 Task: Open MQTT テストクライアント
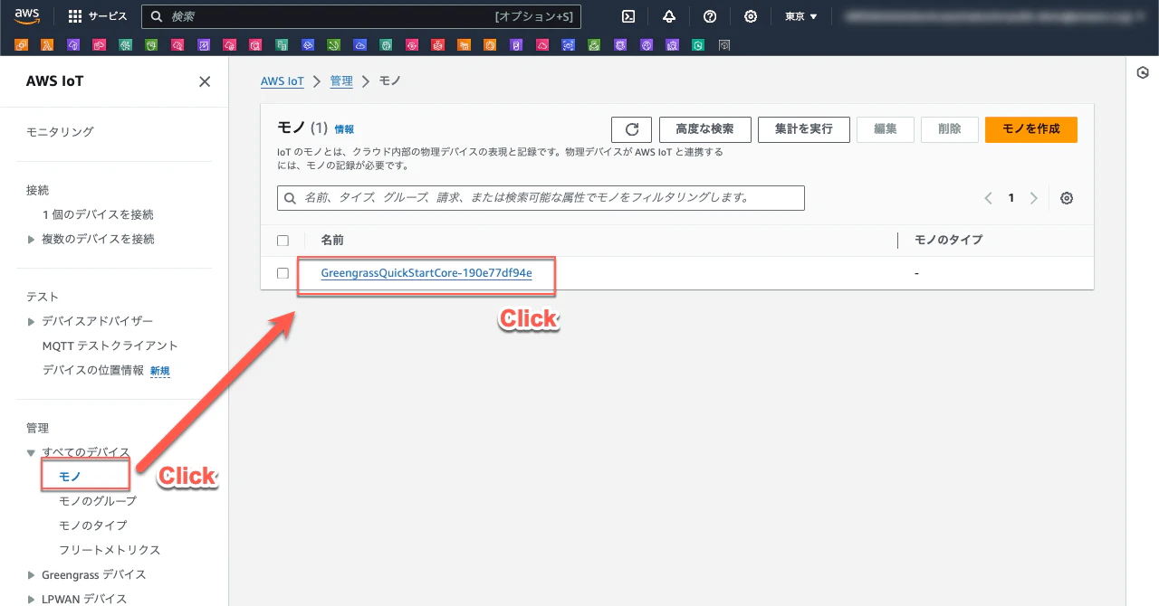tap(110, 346)
